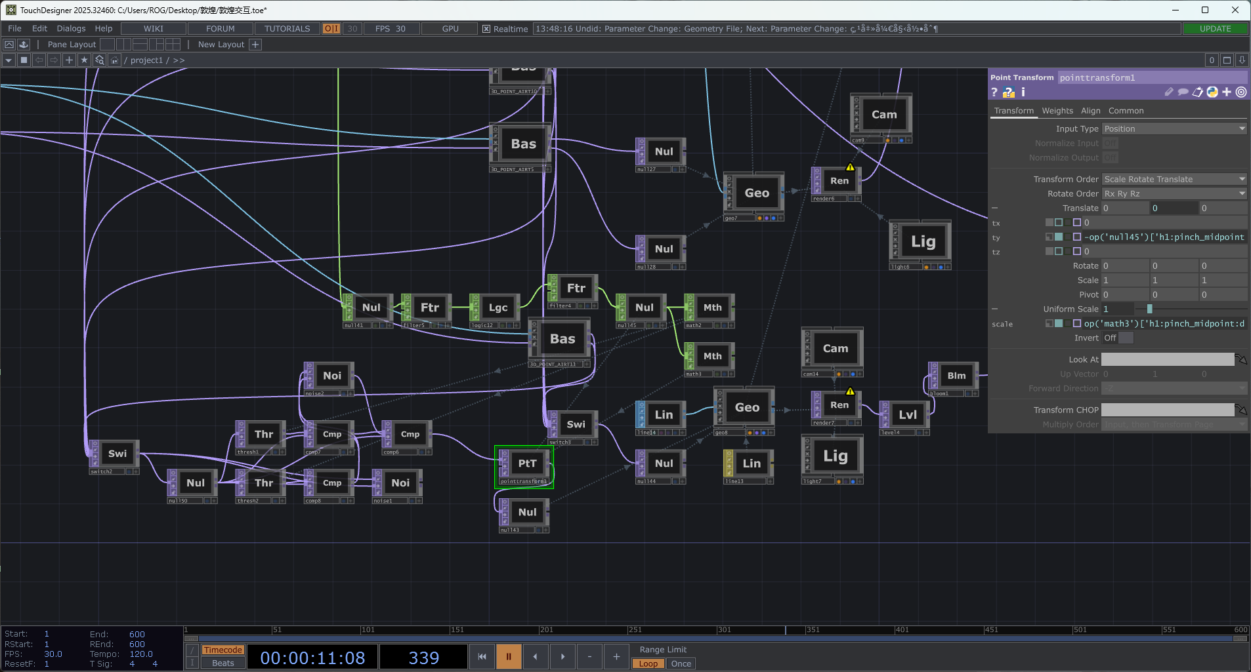Click the Transform CHOP input field
Image resolution: width=1251 pixels, height=672 pixels.
[1168, 410]
